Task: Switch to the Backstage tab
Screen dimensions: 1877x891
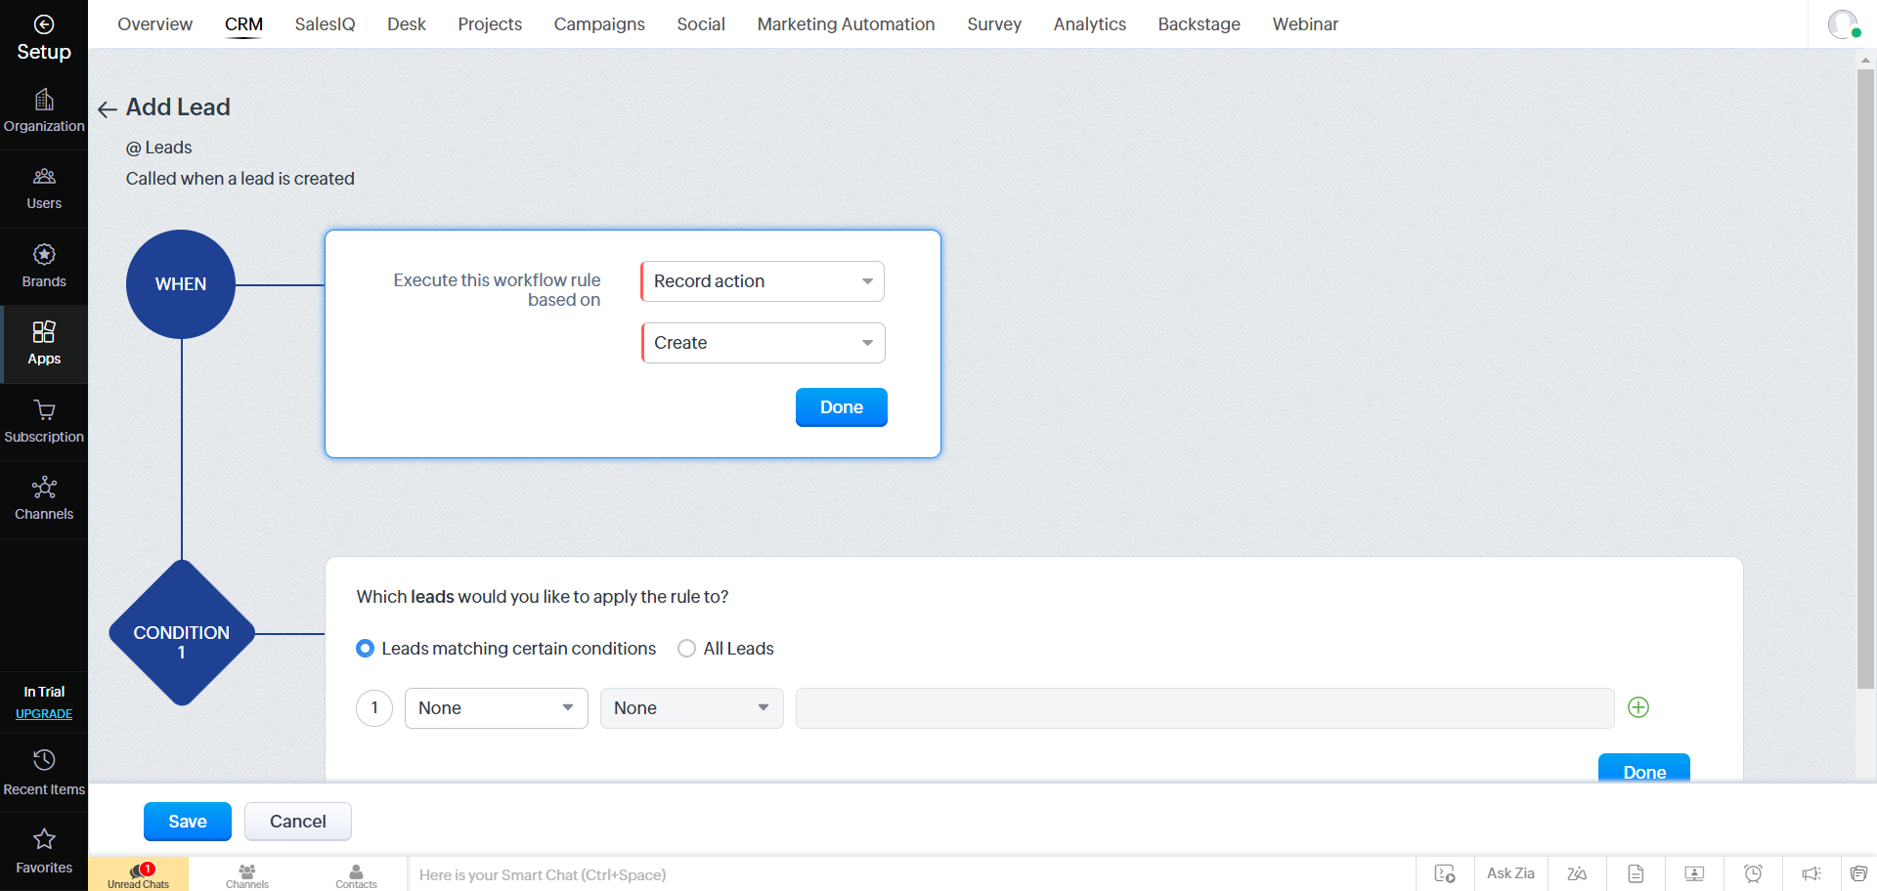Action: pyautogui.click(x=1199, y=24)
